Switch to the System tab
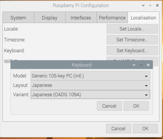 click(x=18, y=17)
